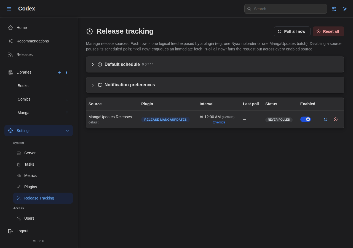This screenshot has height=248, width=353.
Task: Open Libraries more options menu
Action: pyautogui.click(x=66, y=72)
